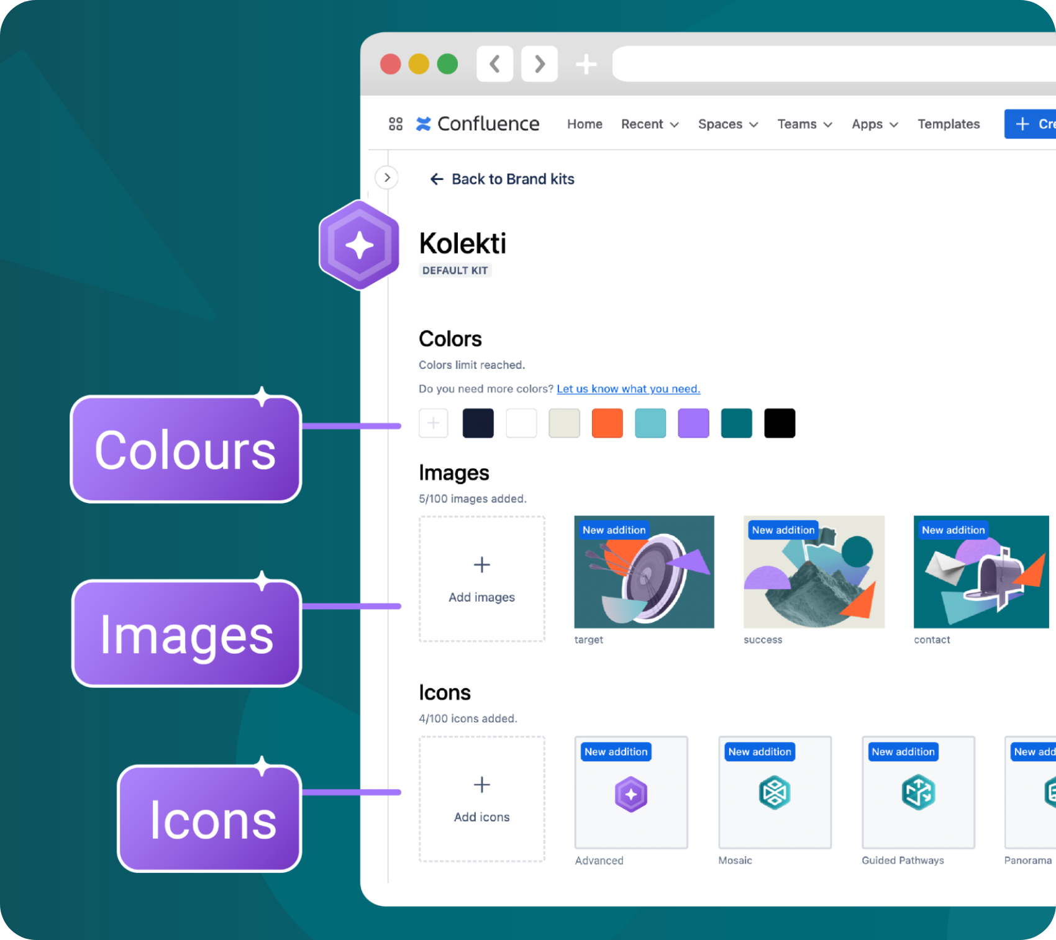Screen dimensions: 1056x940
Task: Click New addition badge on success image
Action: (783, 530)
